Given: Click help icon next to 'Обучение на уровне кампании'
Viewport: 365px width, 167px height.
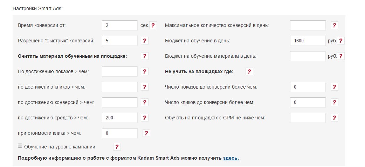Looking at the screenshot, I should (117, 147).
